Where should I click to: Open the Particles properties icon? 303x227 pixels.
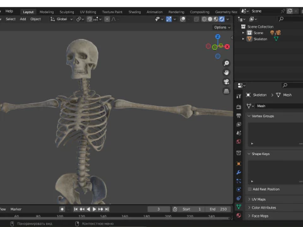click(239, 181)
